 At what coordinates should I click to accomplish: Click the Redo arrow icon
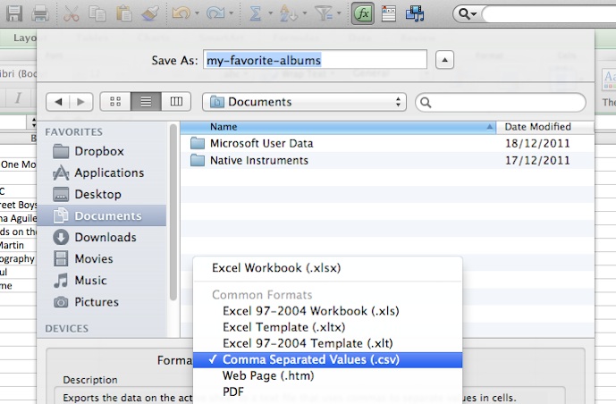click(215, 13)
